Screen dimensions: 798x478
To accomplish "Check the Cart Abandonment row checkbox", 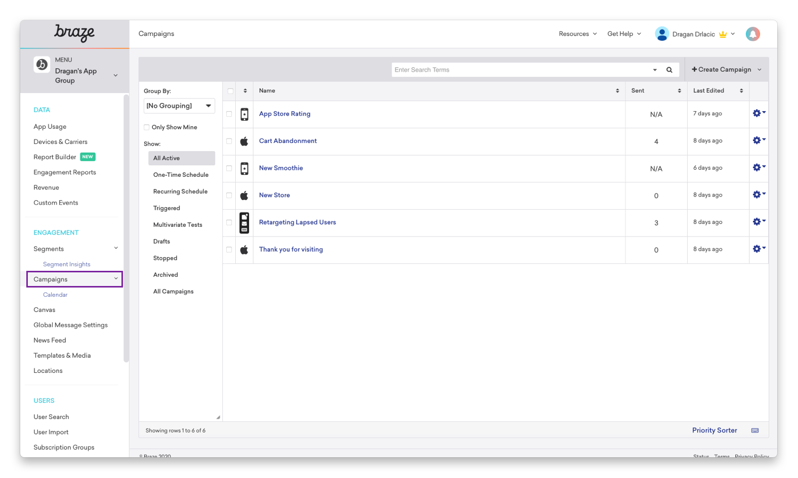I will click(229, 141).
